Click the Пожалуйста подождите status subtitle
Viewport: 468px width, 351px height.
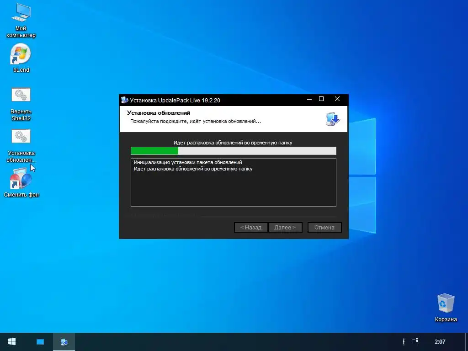pos(196,121)
